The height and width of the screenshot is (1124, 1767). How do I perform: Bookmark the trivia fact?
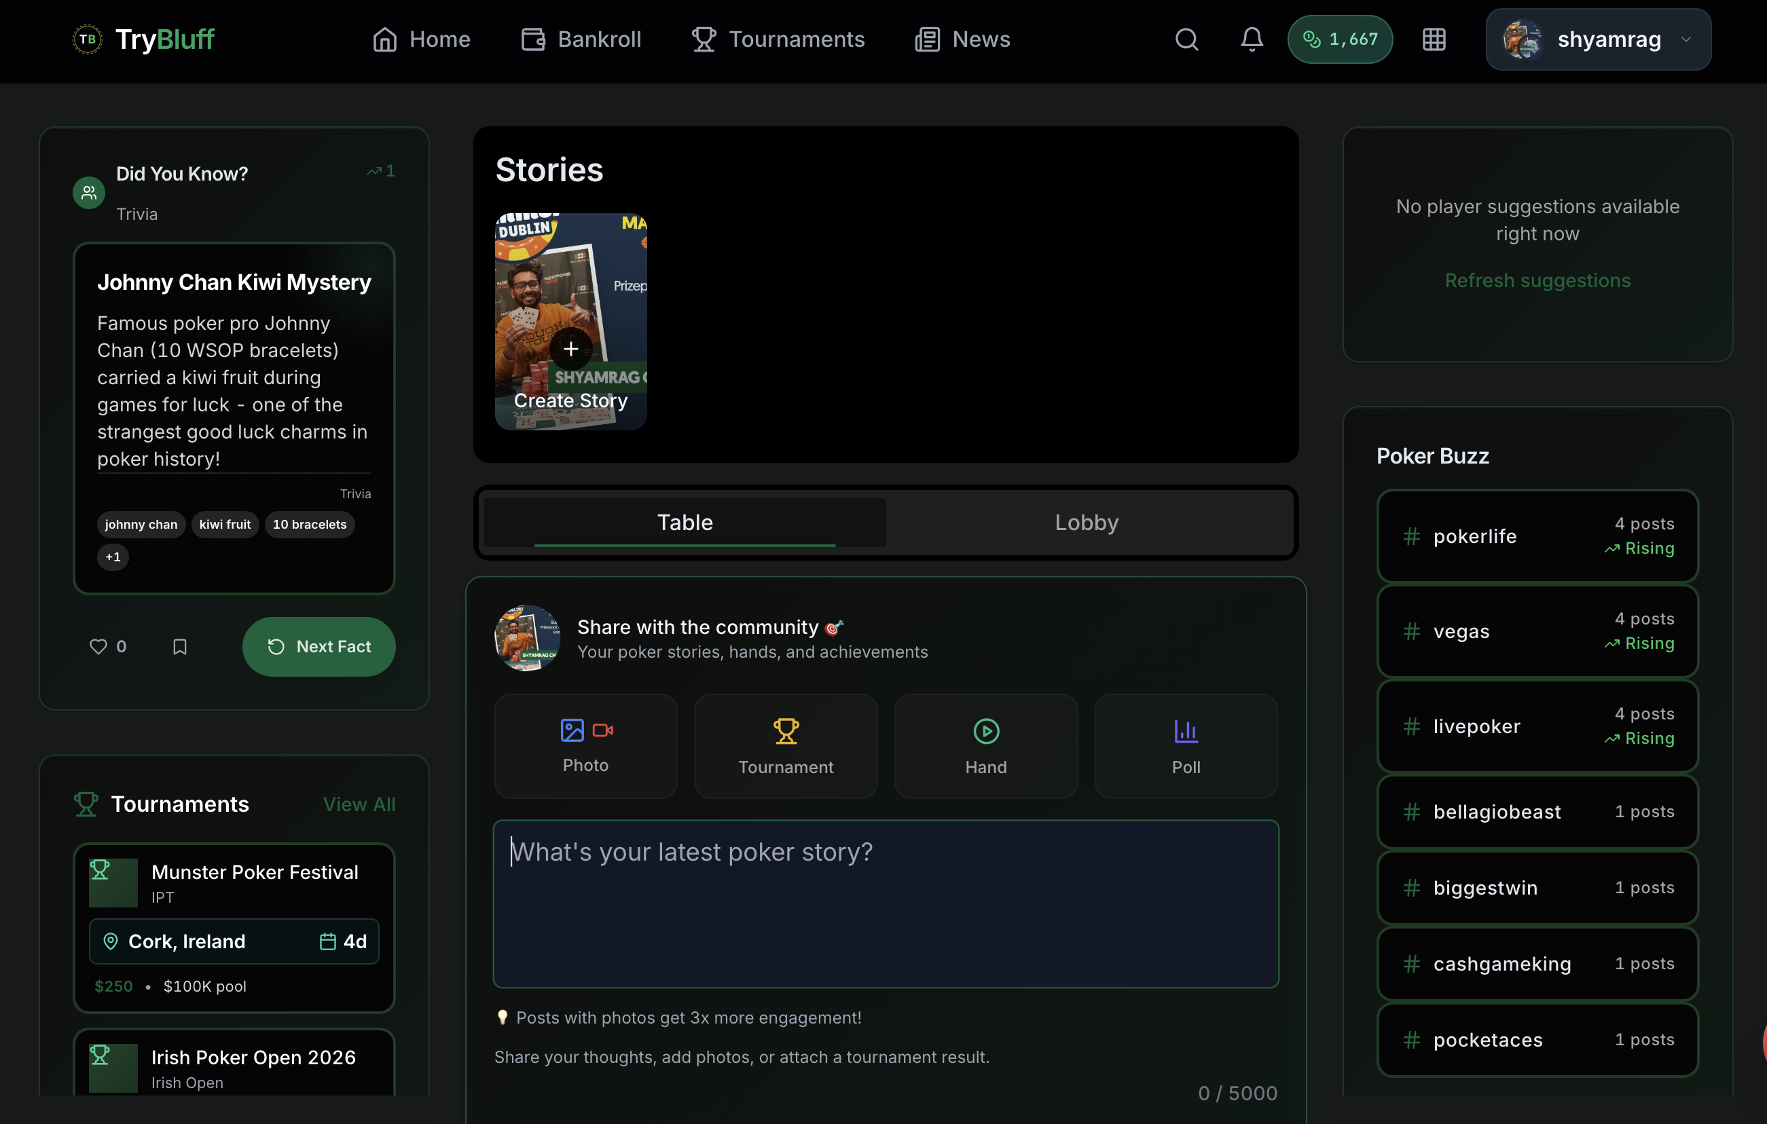pos(180,646)
